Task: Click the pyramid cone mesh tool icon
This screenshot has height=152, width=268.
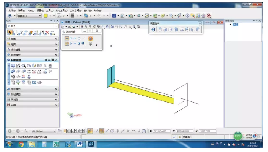Action: pyautogui.click(x=29, y=77)
